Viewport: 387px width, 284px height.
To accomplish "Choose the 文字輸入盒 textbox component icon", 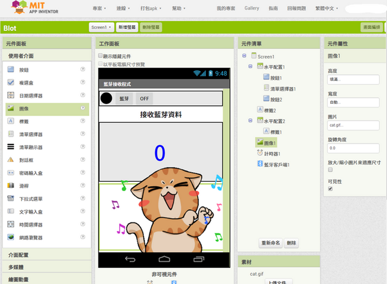I will (x=11, y=211).
